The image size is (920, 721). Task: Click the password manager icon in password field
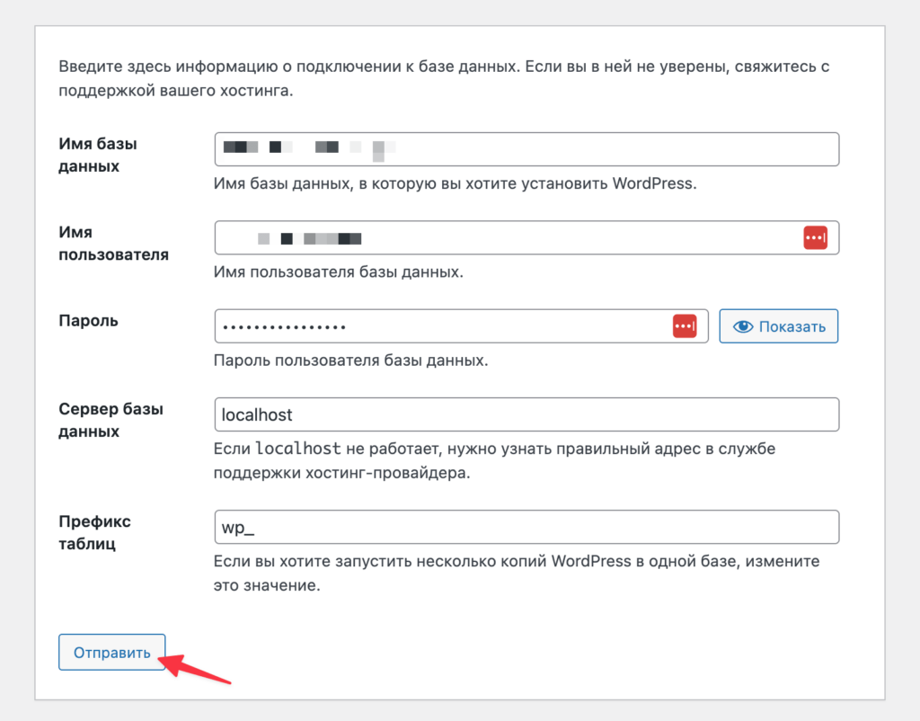[684, 325]
